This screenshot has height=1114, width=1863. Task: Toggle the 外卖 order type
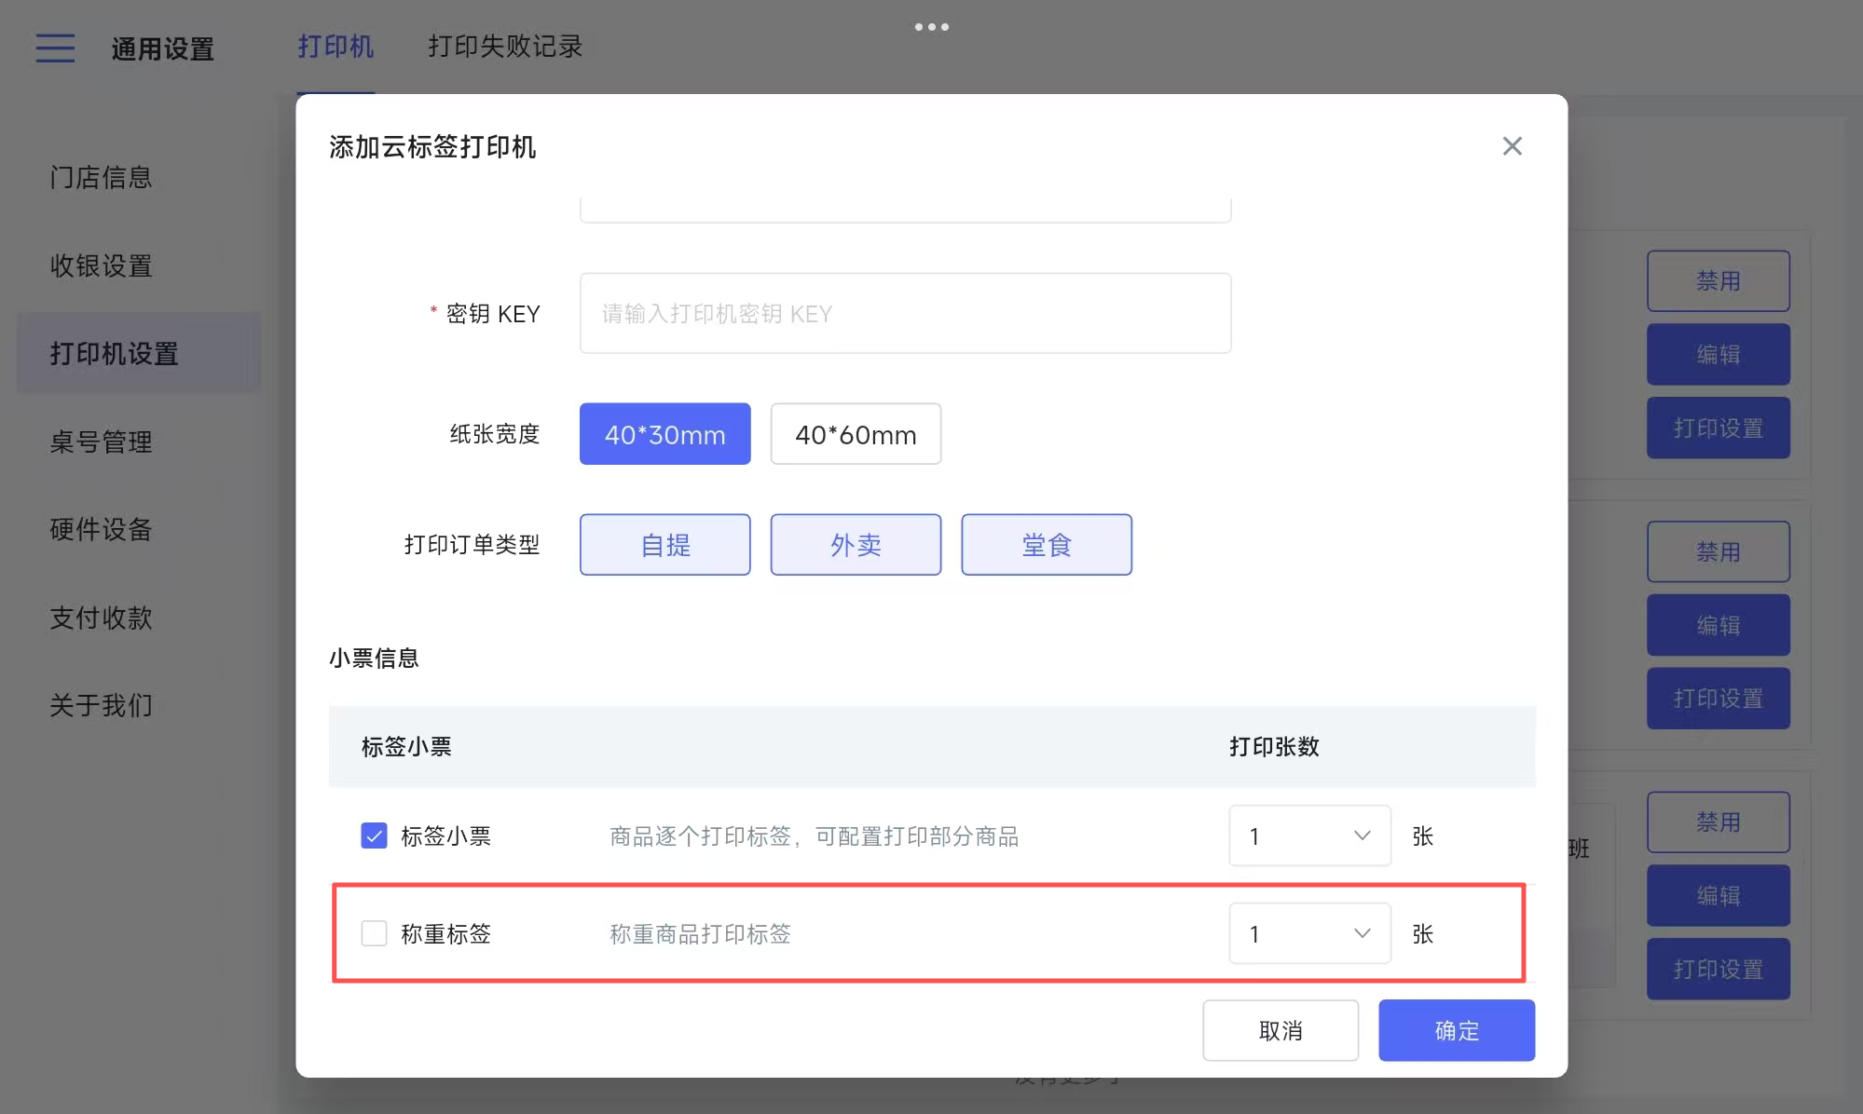point(855,545)
